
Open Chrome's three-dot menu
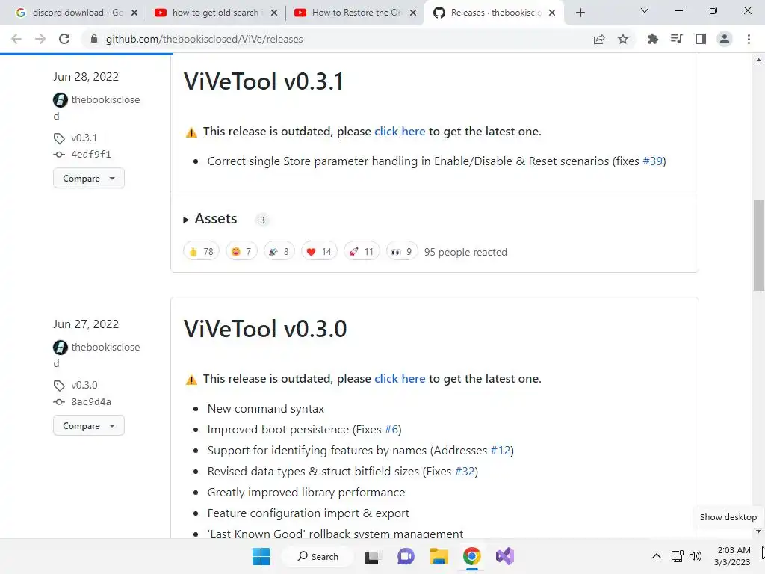pyautogui.click(x=749, y=39)
